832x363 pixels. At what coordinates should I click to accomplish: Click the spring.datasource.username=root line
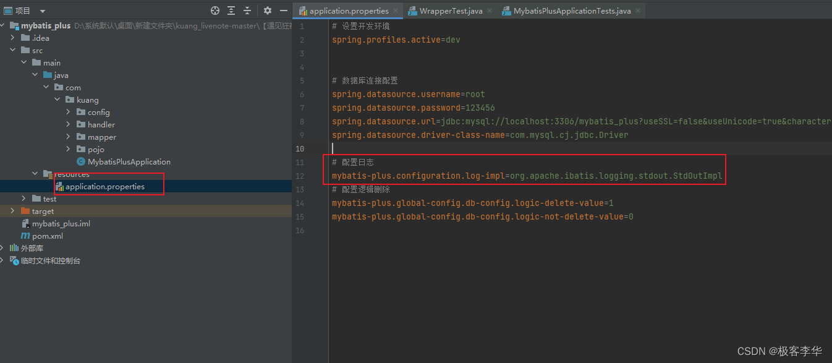pyautogui.click(x=409, y=94)
